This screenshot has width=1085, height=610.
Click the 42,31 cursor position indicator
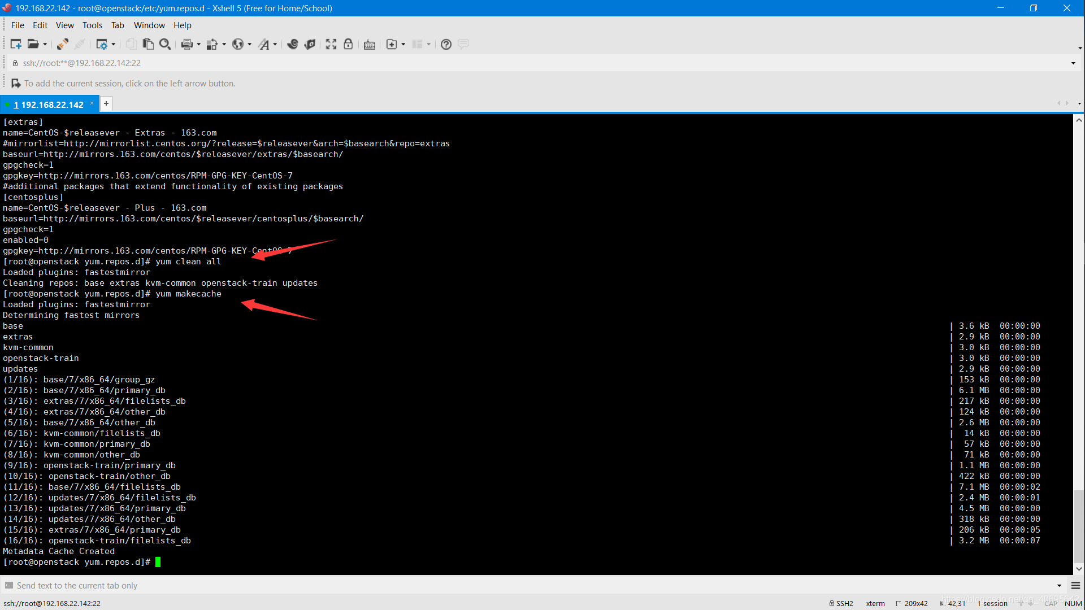point(953,603)
